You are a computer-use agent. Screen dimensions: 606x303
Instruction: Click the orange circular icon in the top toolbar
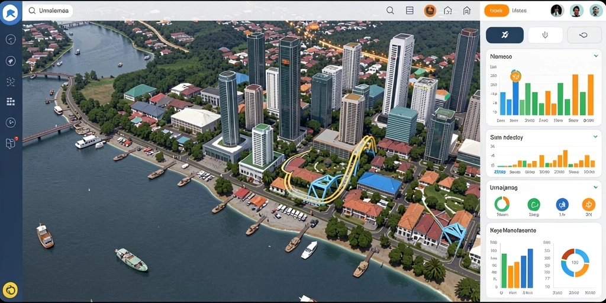(430, 11)
